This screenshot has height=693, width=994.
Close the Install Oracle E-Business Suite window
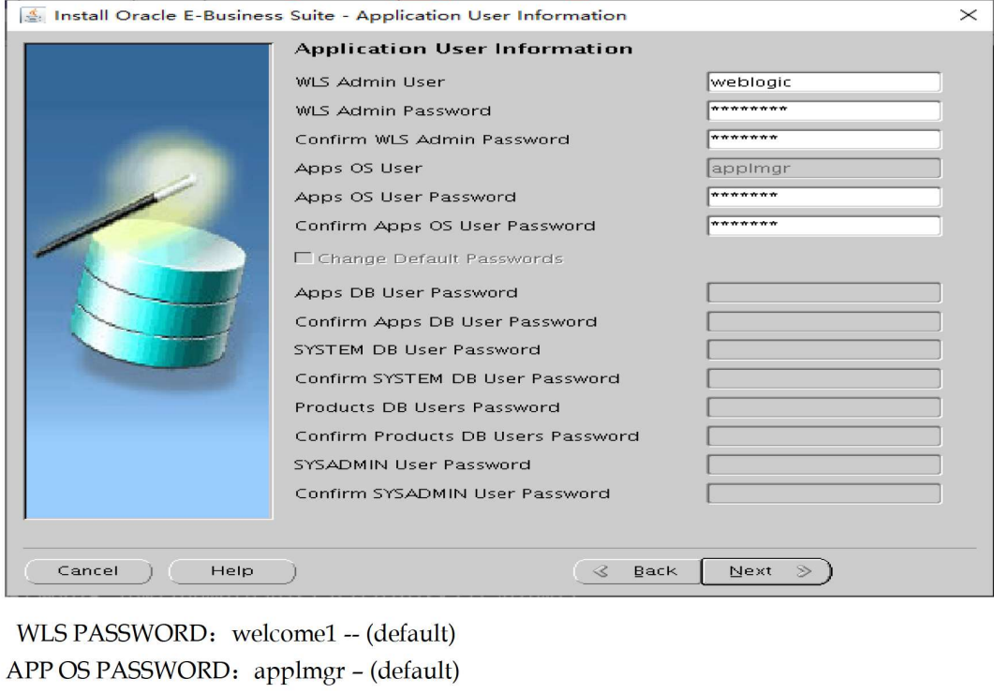tap(968, 15)
